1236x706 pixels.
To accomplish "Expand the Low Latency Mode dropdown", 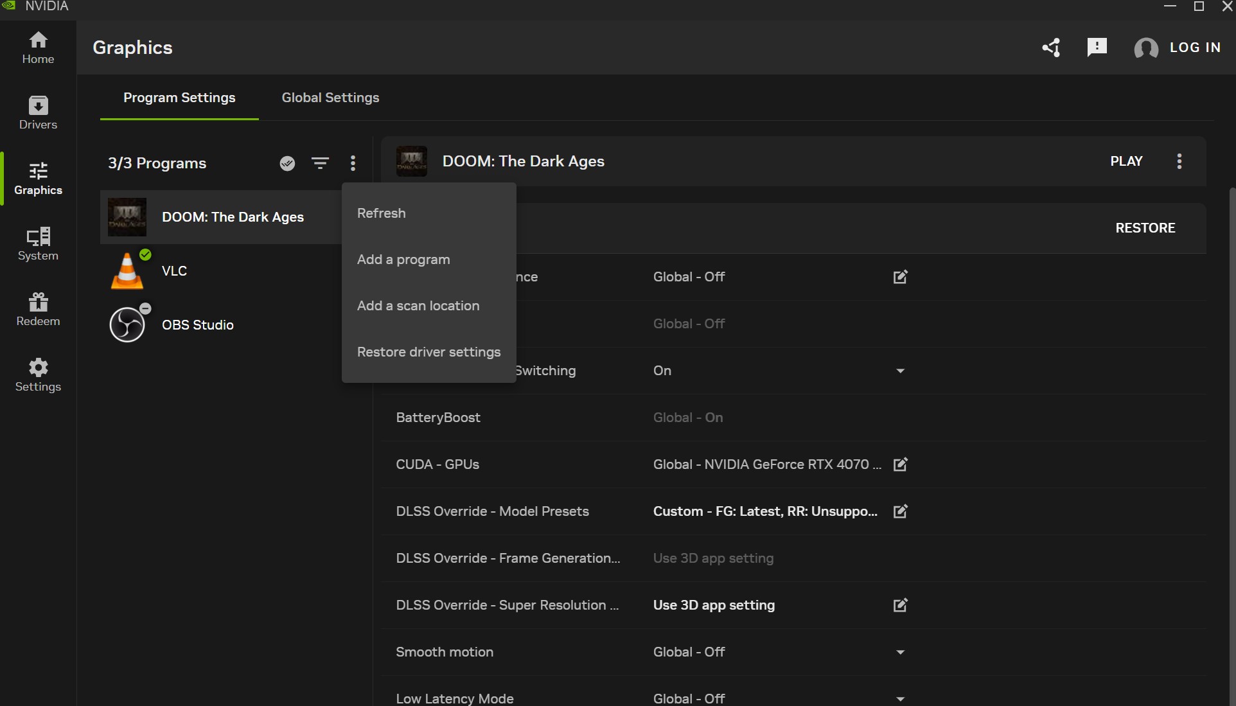I will point(900,698).
